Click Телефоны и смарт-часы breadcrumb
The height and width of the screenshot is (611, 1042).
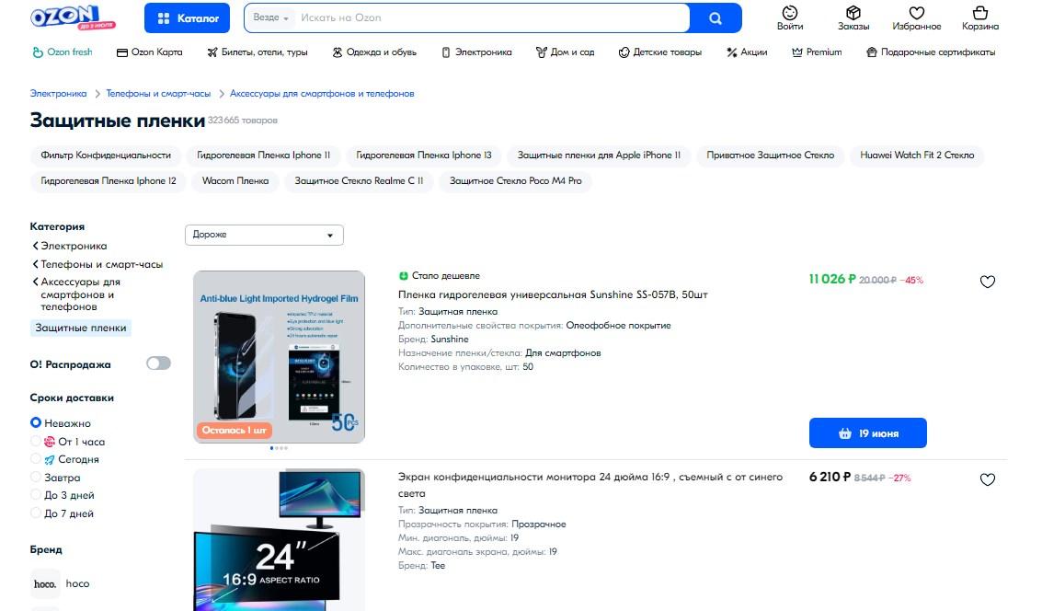coord(158,94)
